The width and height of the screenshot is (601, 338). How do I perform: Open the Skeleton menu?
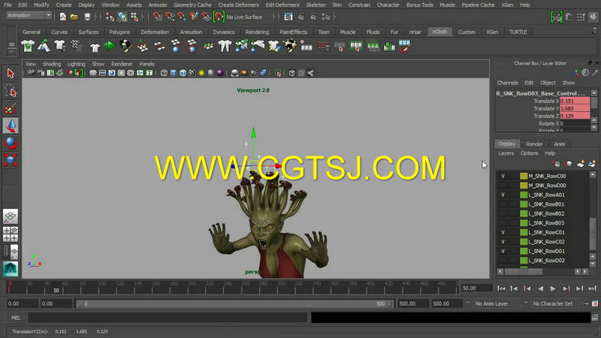tap(316, 5)
